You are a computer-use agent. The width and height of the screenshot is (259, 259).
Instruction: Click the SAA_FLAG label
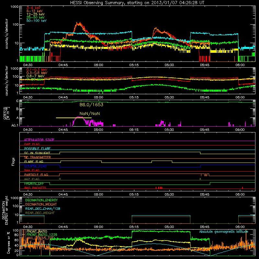32,170
